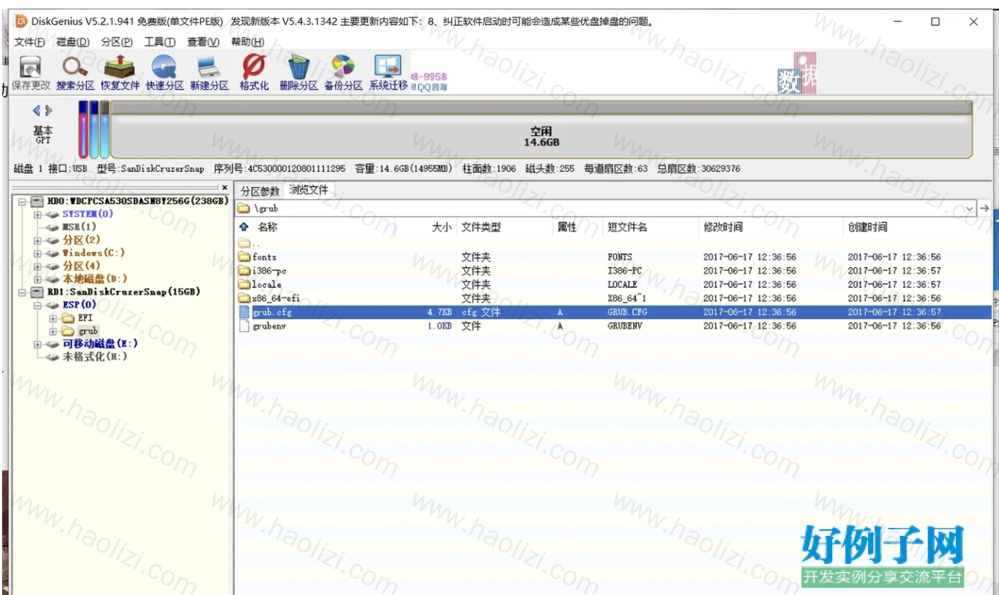The height and width of the screenshot is (595, 999).
Task: Select the Format (格式化) tool icon
Action: tap(254, 72)
